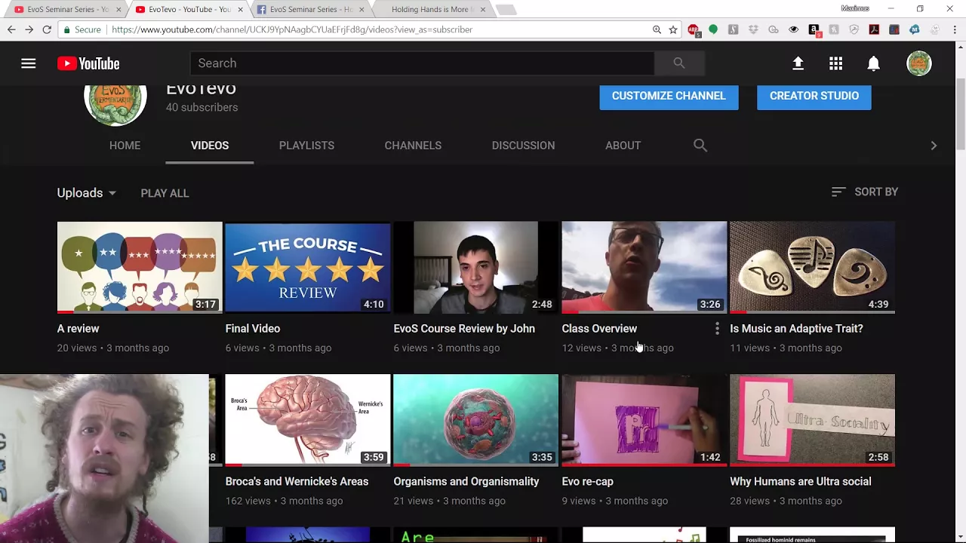Open the Evo re-cap video thumbnail
This screenshot has width=966, height=543.
(x=645, y=420)
